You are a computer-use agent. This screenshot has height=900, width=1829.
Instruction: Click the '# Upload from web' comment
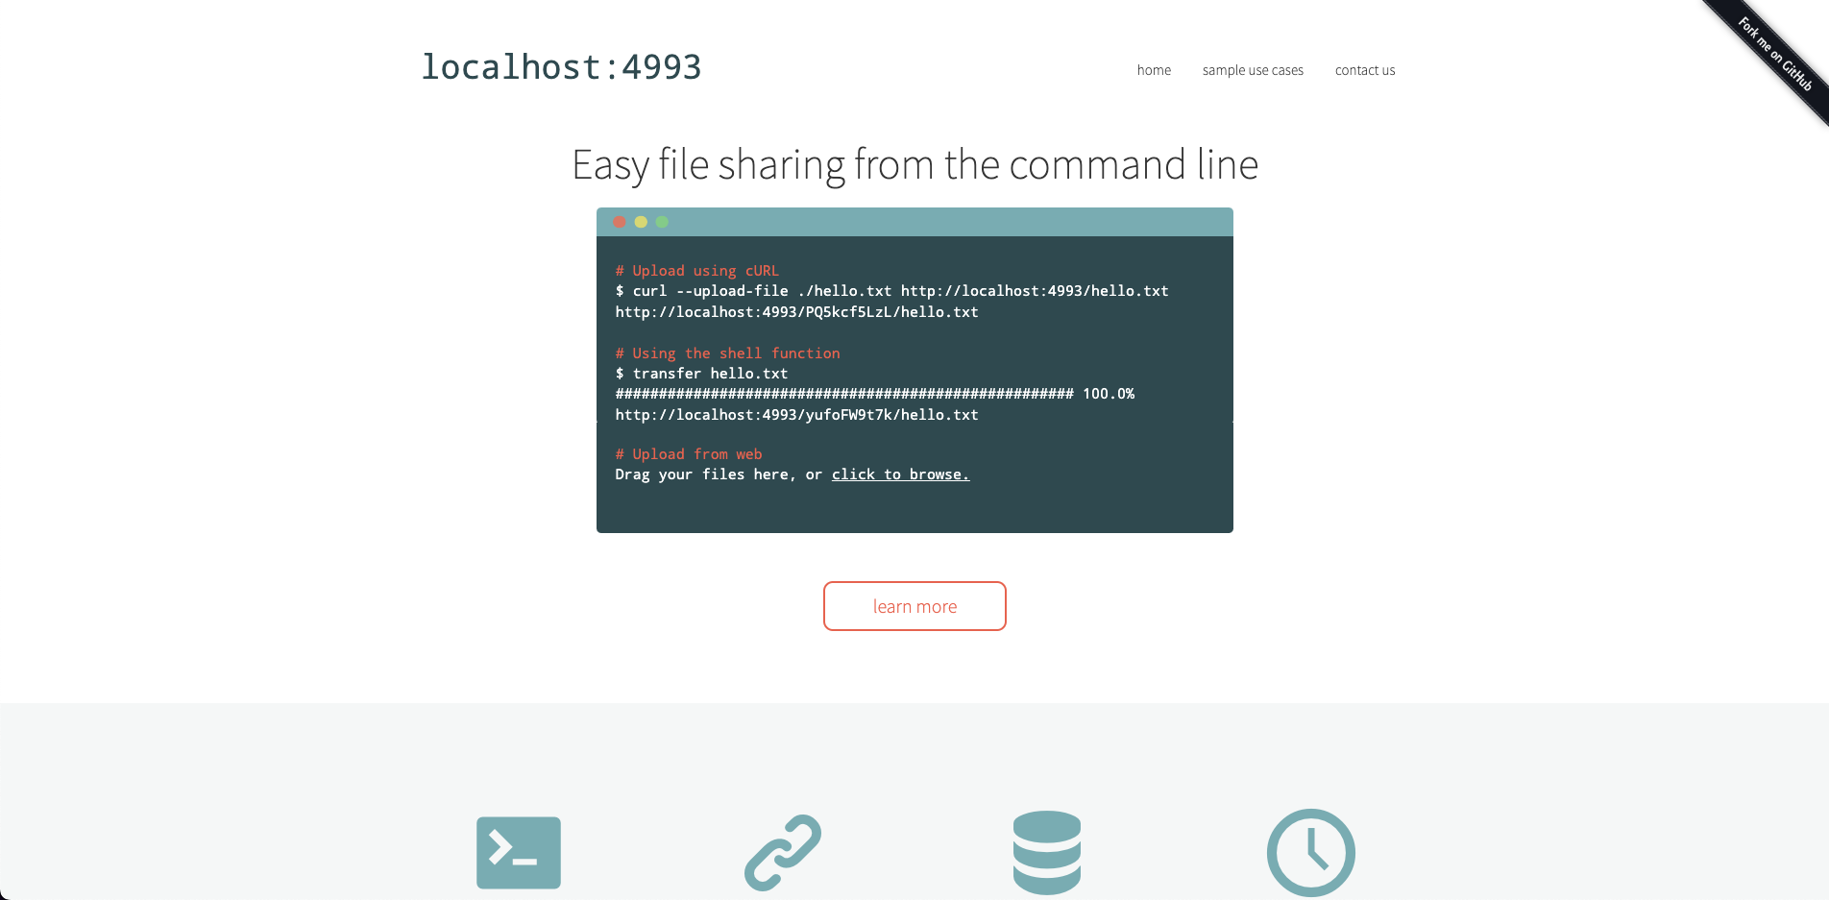689,454
